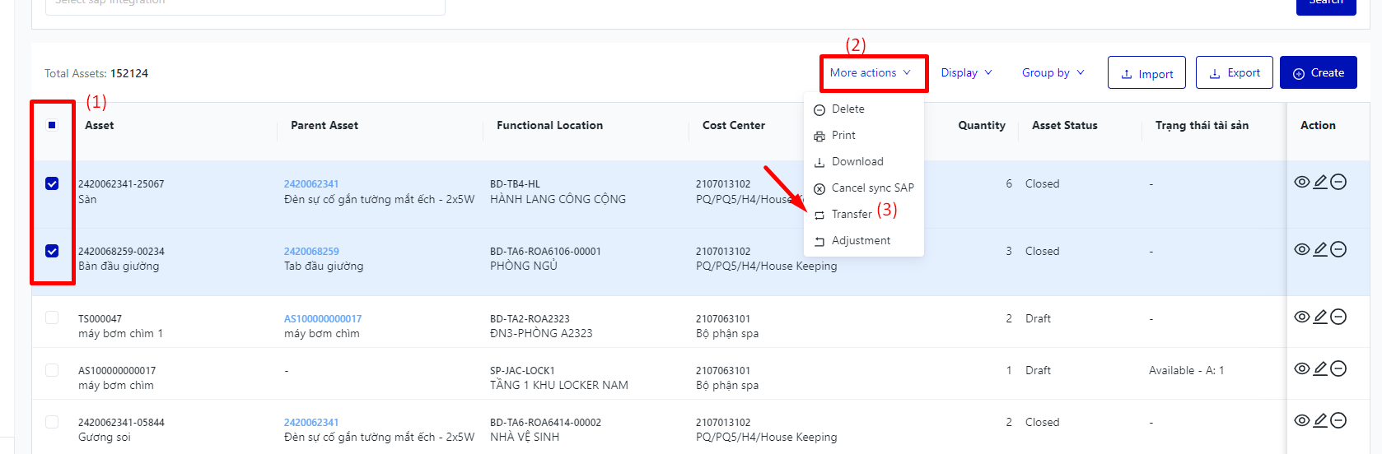Click the view eye icon for asset 2420062341-25067
This screenshot has width=1382, height=454.
click(1301, 182)
